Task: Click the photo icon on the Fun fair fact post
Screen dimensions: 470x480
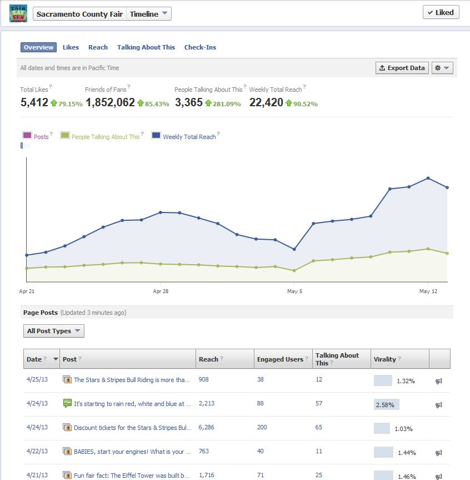Action: coord(66,476)
